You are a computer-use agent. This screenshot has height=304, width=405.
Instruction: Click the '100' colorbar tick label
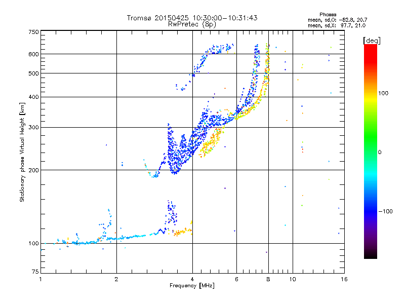[x=383, y=93]
